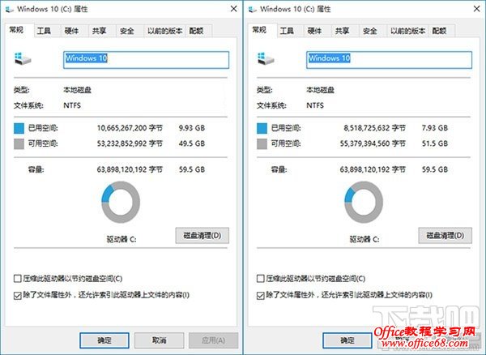The image size is (486, 355).
Task: Click the donut usage chart in right dialog
Action: coord(364,202)
